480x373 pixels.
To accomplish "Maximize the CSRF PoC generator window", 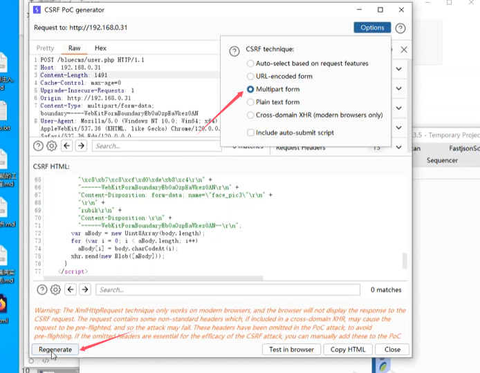I will (x=380, y=10).
